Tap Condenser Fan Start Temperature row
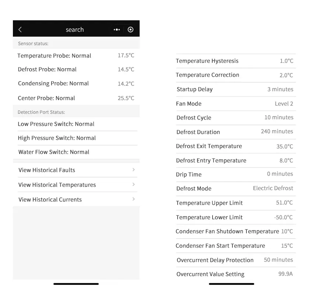315x300 pixels. 235,246
